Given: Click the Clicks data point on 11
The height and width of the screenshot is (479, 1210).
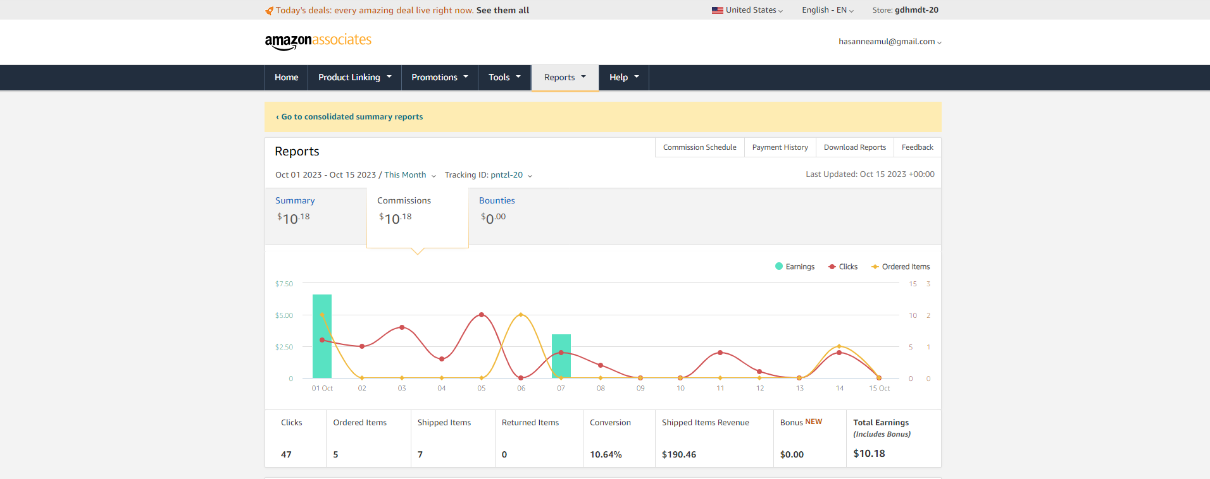Looking at the screenshot, I should [720, 353].
